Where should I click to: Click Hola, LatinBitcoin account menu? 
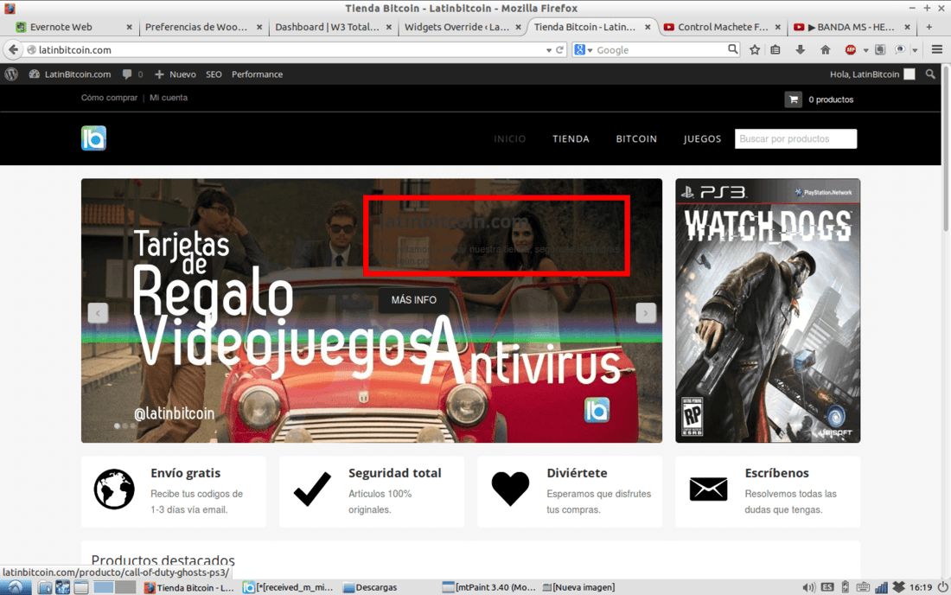[x=872, y=74]
